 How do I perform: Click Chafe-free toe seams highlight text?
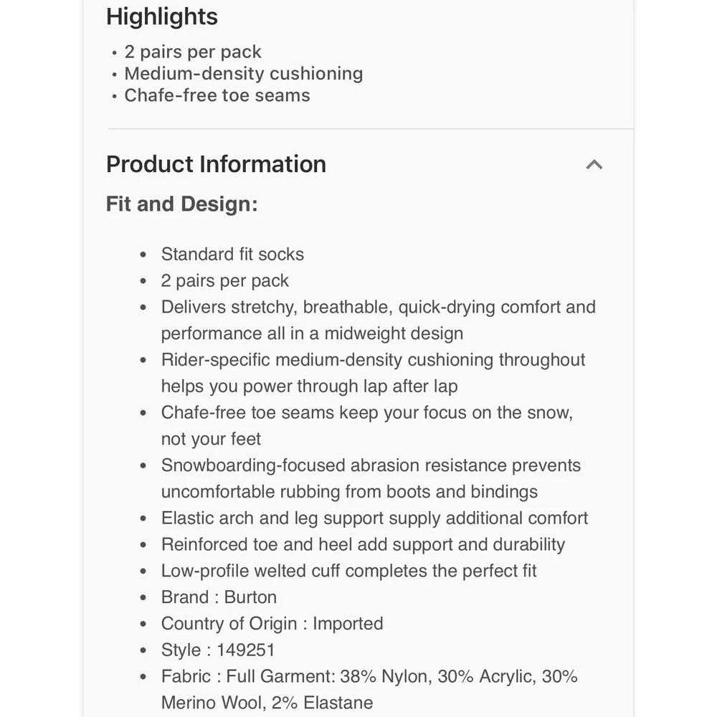tap(217, 95)
